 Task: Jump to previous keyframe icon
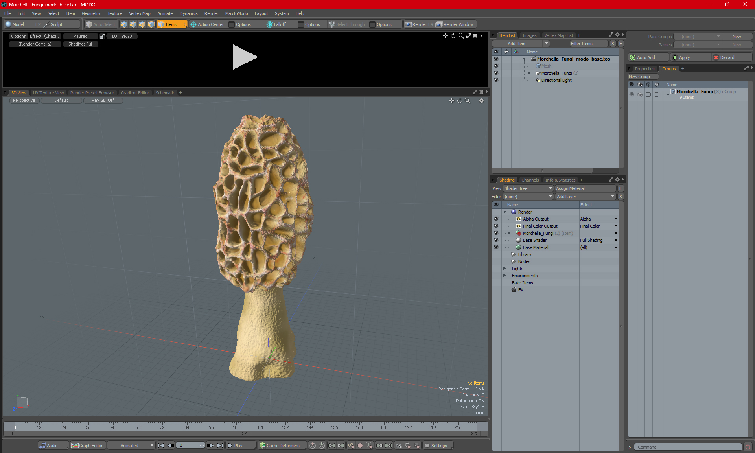[341, 446]
